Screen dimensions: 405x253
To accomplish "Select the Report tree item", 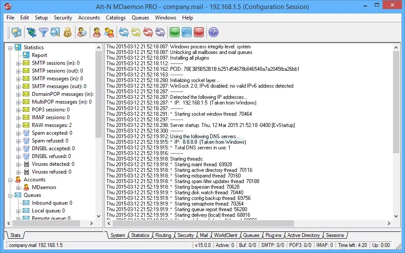I will 39,55.
